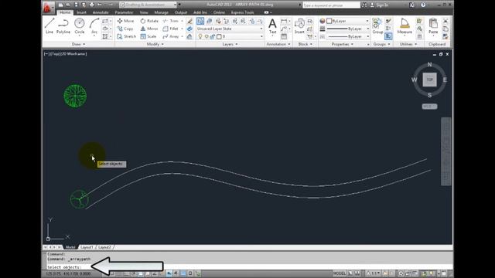The height and width of the screenshot is (278, 495).
Task: Expand the Annotation panel
Action: click(x=278, y=44)
